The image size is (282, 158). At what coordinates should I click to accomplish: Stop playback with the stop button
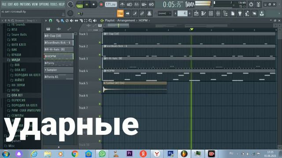tap(93, 4)
